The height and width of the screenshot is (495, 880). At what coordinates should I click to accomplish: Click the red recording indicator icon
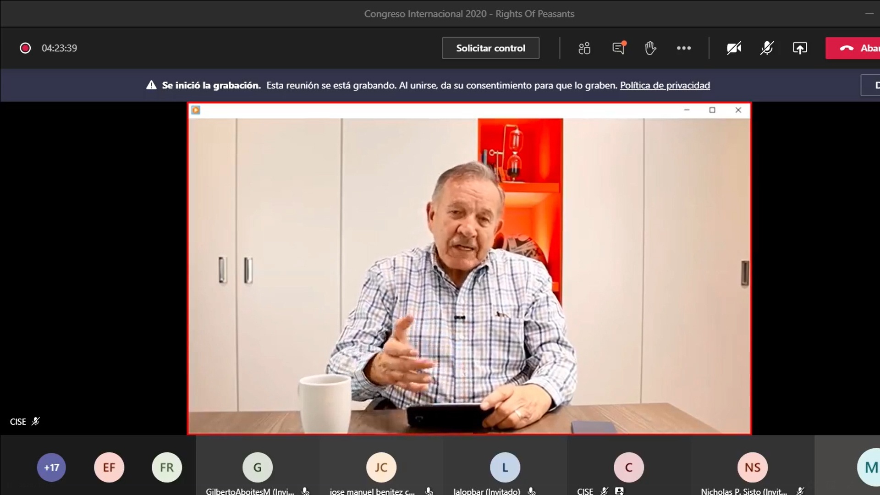pos(25,48)
